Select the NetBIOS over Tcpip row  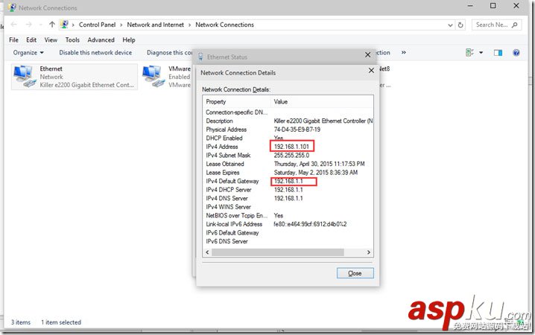(288, 216)
